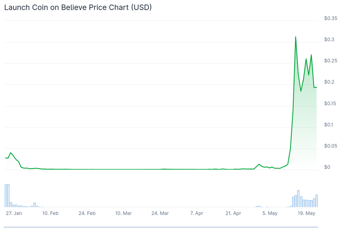Select the 24. Feb date label
The height and width of the screenshot is (228, 342).
point(87,213)
